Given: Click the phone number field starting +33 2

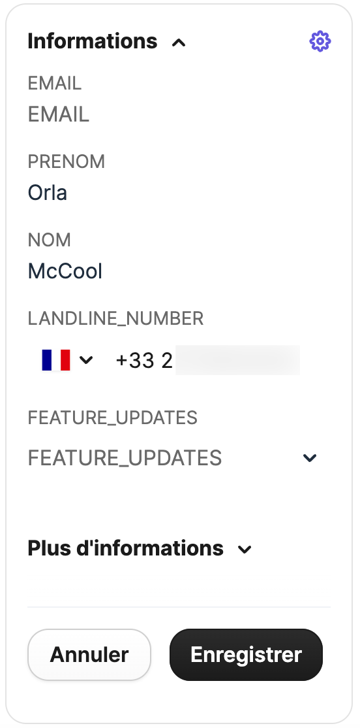Looking at the screenshot, I should 207,360.
